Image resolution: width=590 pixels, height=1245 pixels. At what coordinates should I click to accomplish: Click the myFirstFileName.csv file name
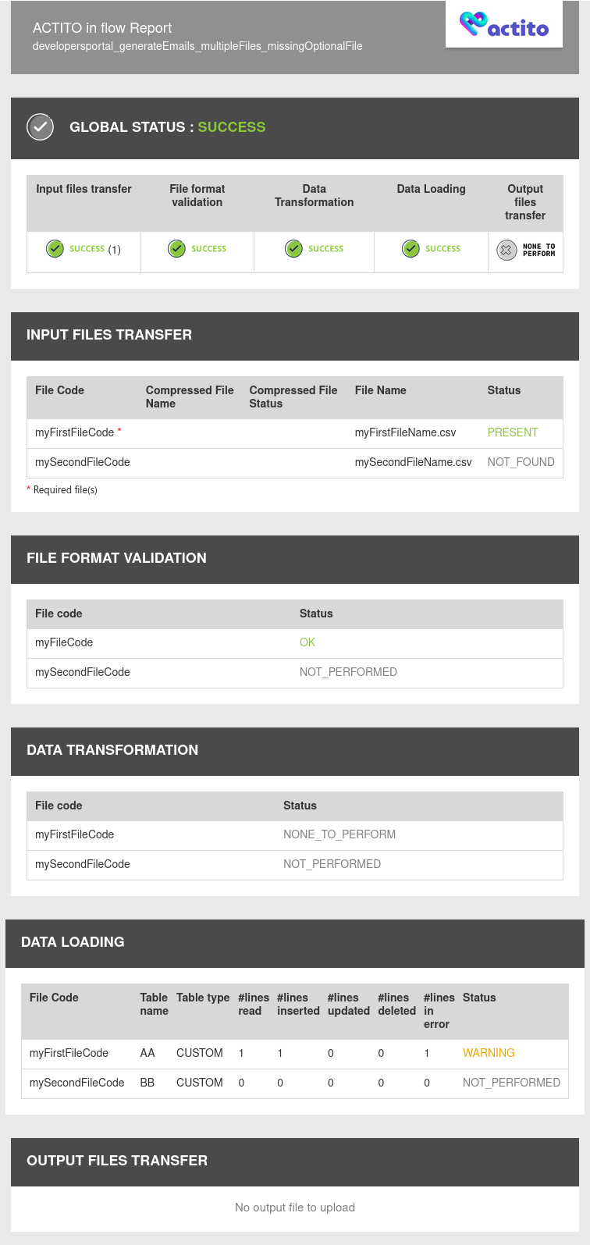[x=405, y=432]
